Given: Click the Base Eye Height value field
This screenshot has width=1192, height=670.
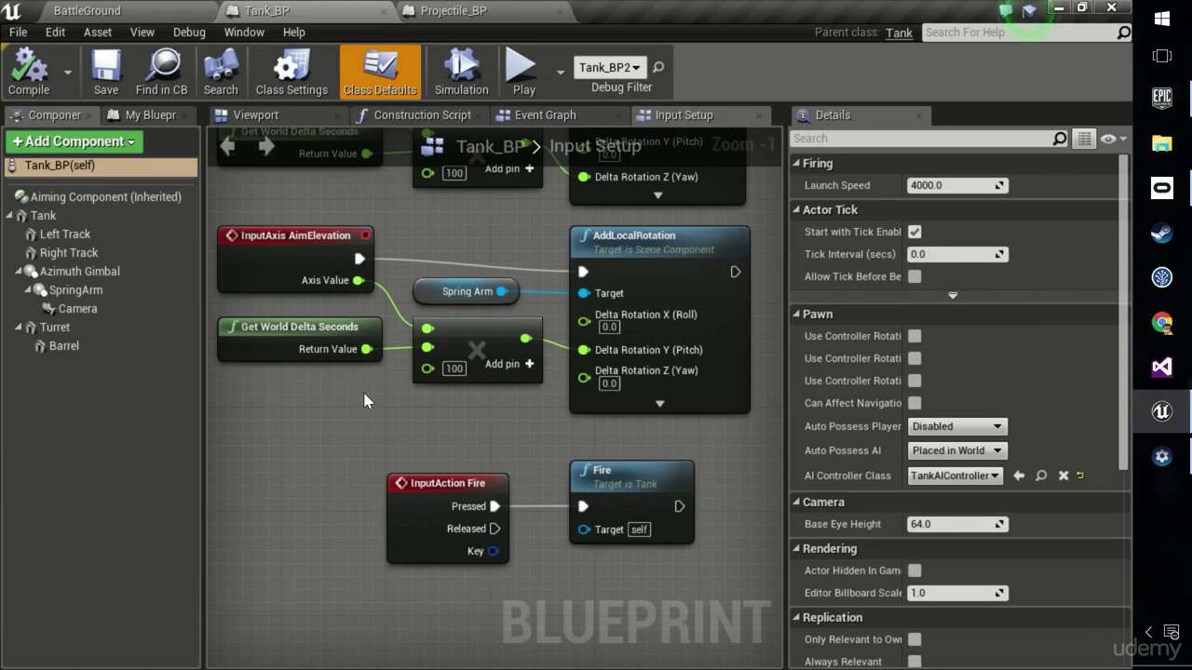Looking at the screenshot, I should [957, 524].
